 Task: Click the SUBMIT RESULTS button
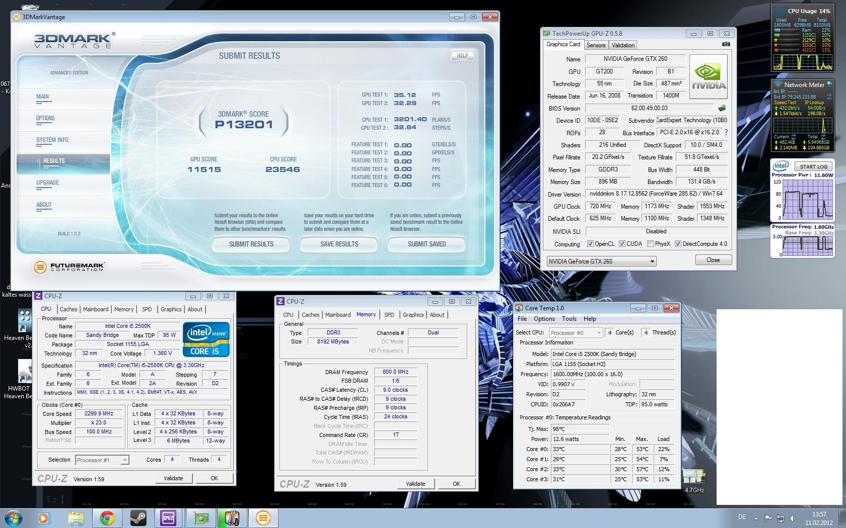pyautogui.click(x=251, y=244)
